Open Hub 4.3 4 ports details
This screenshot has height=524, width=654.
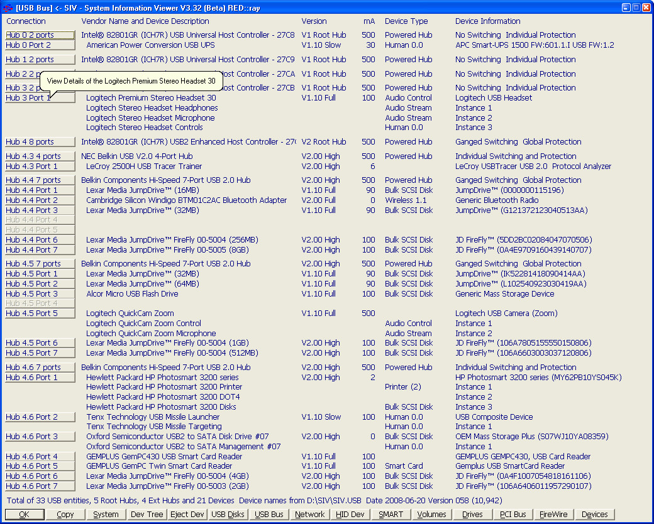[40, 156]
